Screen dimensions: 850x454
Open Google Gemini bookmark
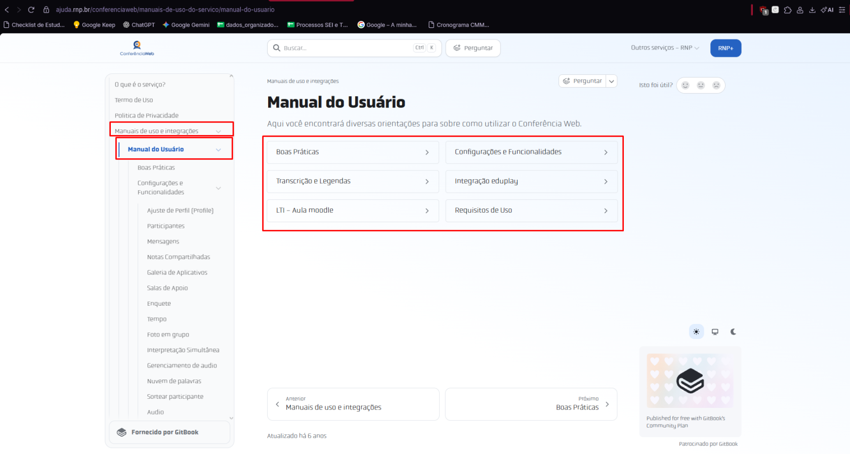coord(186,25)
